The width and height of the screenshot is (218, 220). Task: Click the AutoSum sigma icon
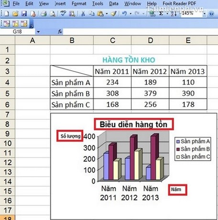[x=161, y=14]
